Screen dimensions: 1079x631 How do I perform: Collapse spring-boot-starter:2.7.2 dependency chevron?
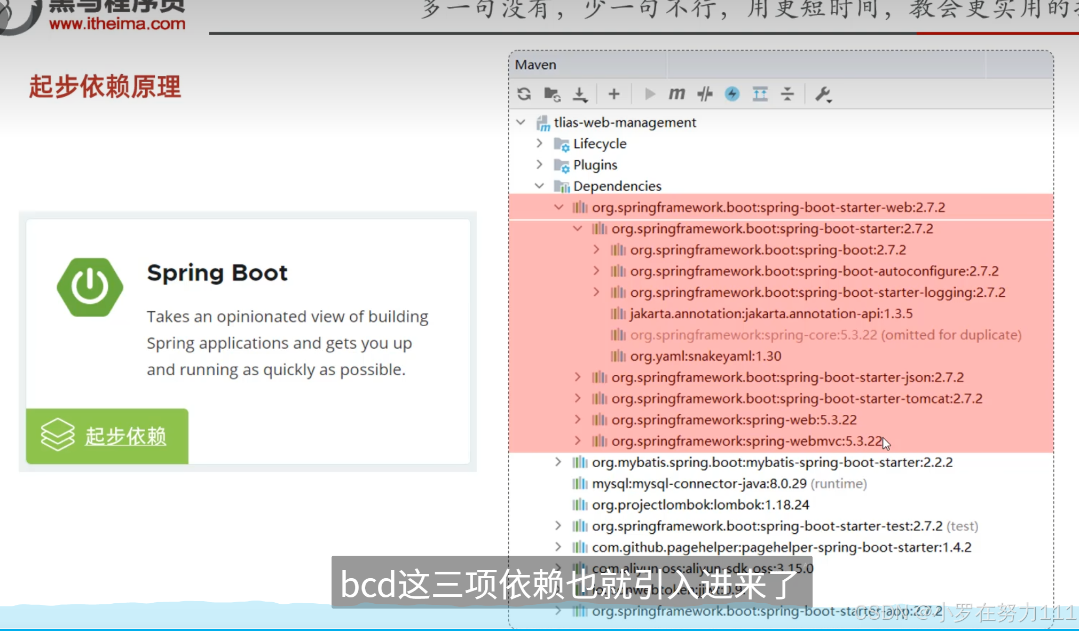pyautogui.click(x=577, y=228)
